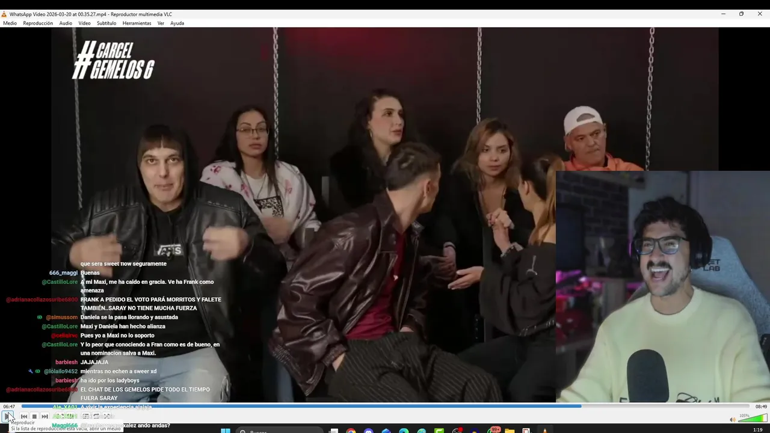This screenshot has width=770, height=433.
Task: Click the #CARCEL GEMELOS 6 logo in video
Action: [114, 60]
